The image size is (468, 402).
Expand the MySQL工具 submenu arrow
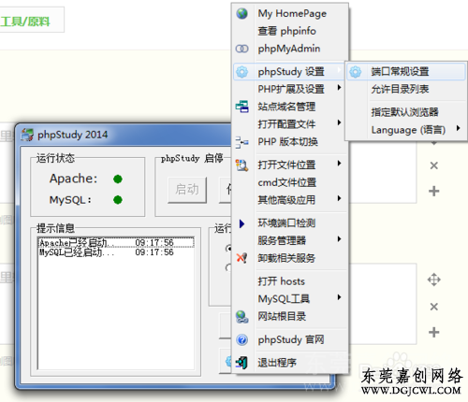point(339,297)
